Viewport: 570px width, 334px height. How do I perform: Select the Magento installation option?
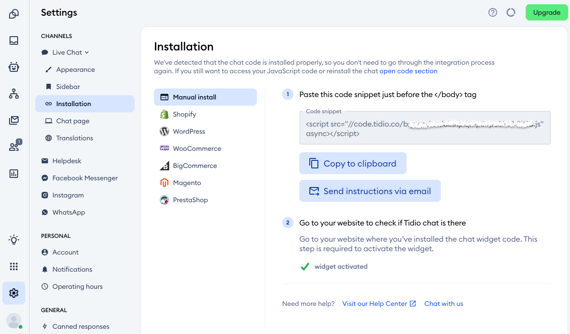(x=187, y=183)
